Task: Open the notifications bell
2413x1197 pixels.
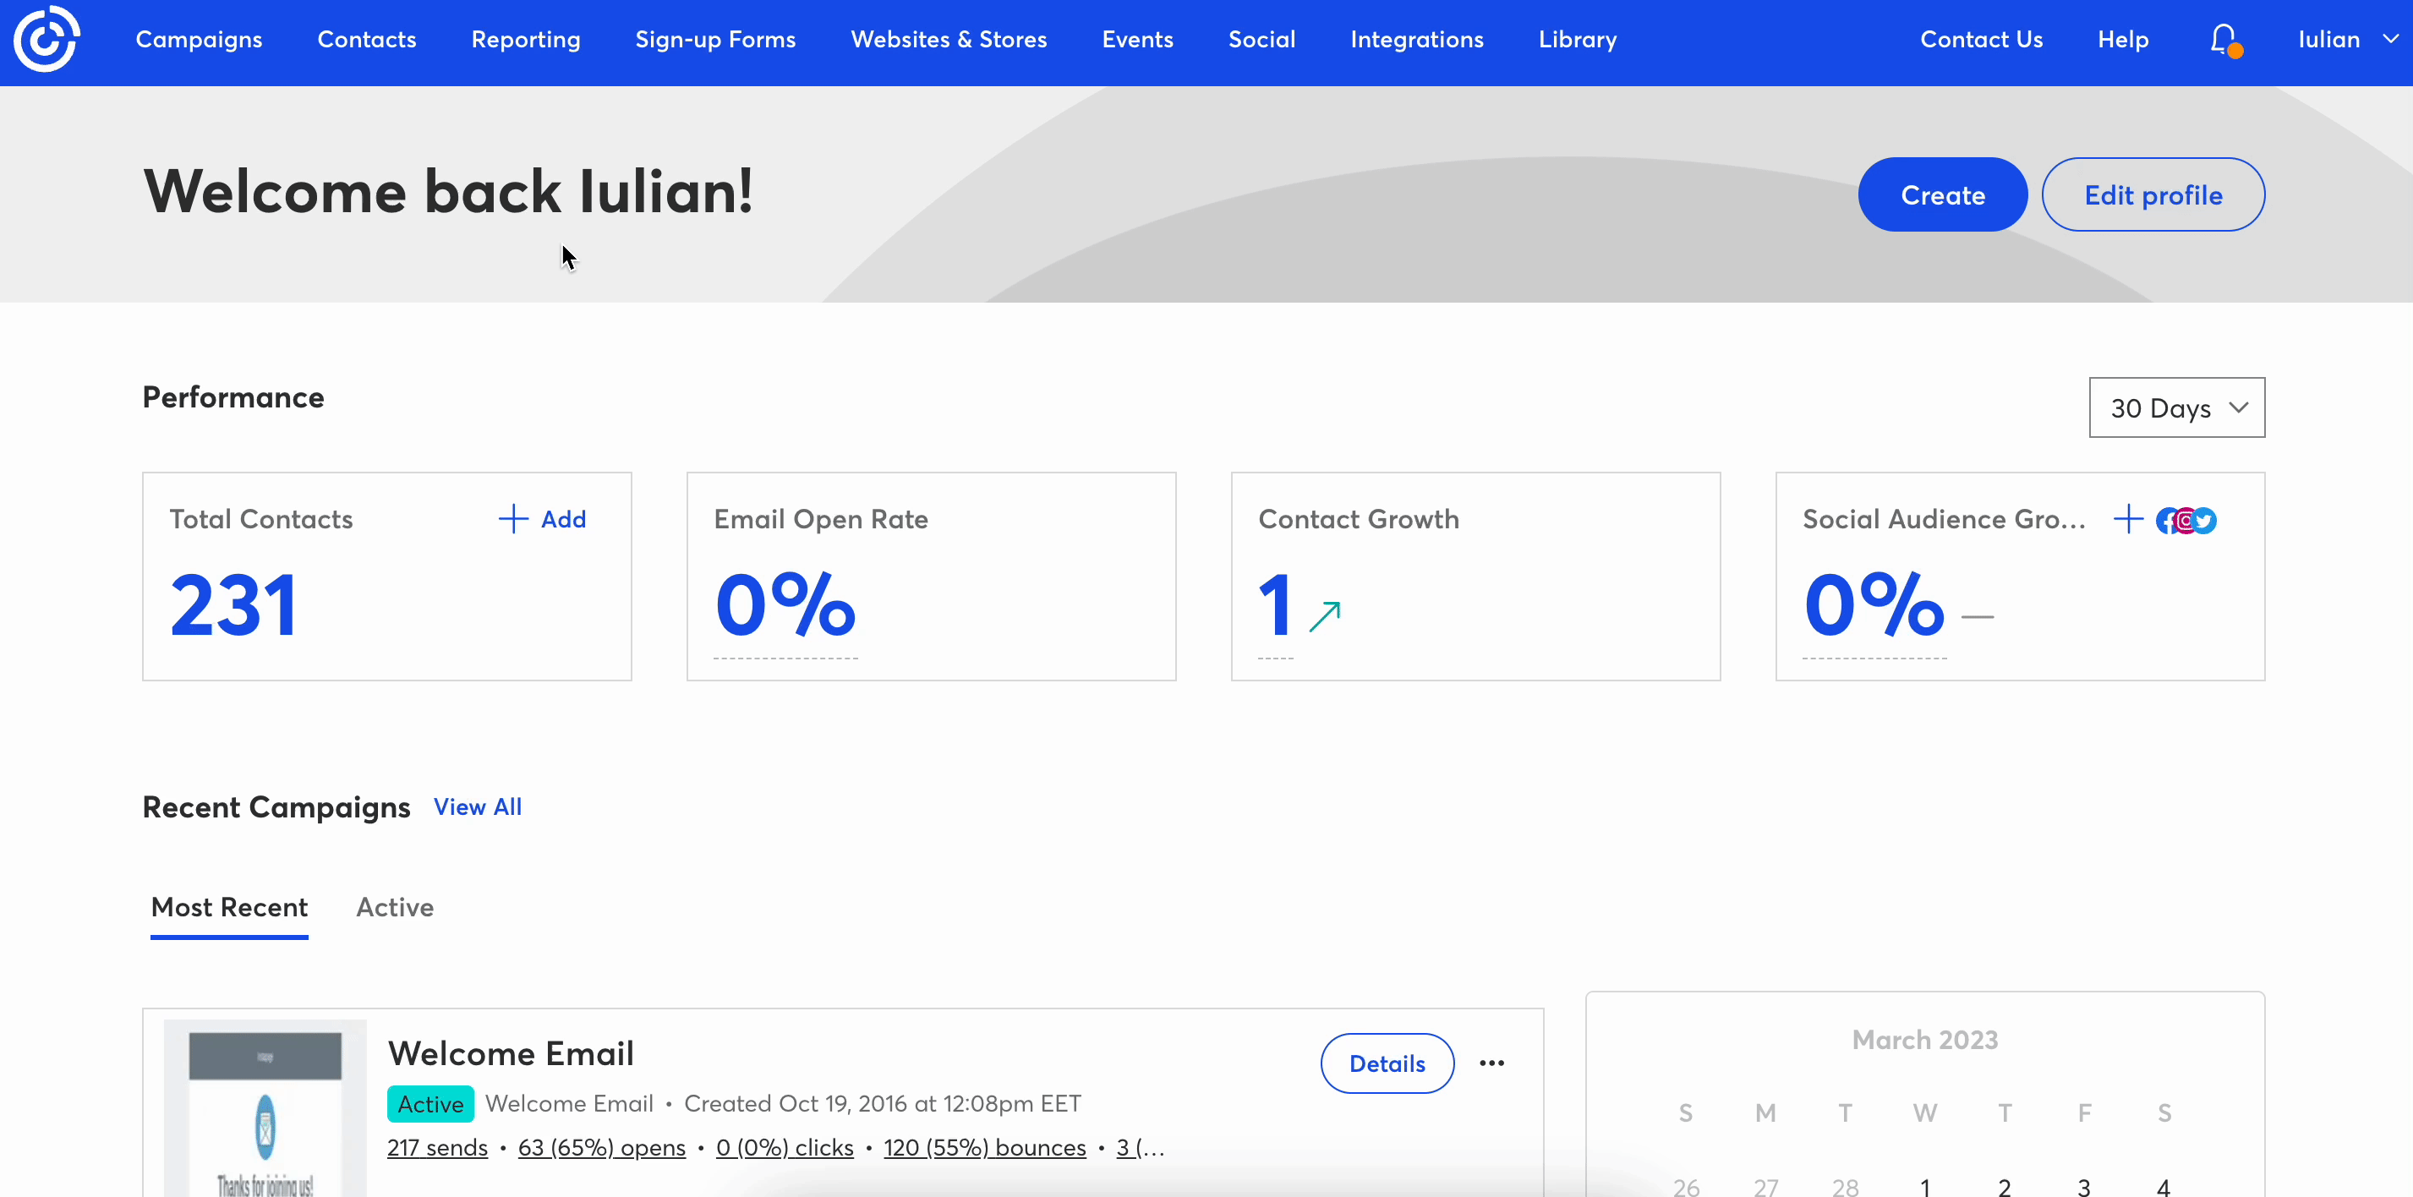Action: (2224, 40)
